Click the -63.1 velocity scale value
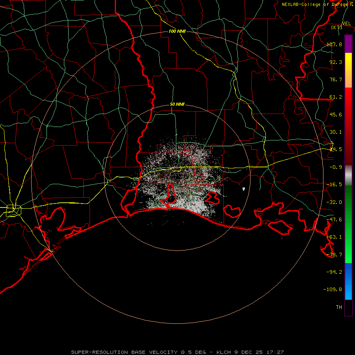 point(334,237)
